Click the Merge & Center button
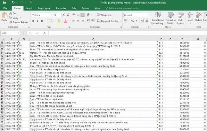Viewport: 207px width, 131px height. tap(108, 21)
